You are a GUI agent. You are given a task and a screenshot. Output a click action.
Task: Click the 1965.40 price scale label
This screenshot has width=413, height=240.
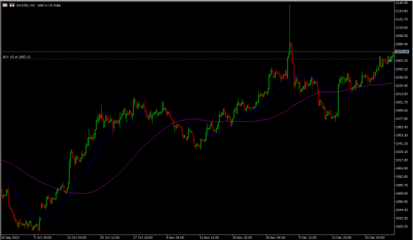[402, 127]
